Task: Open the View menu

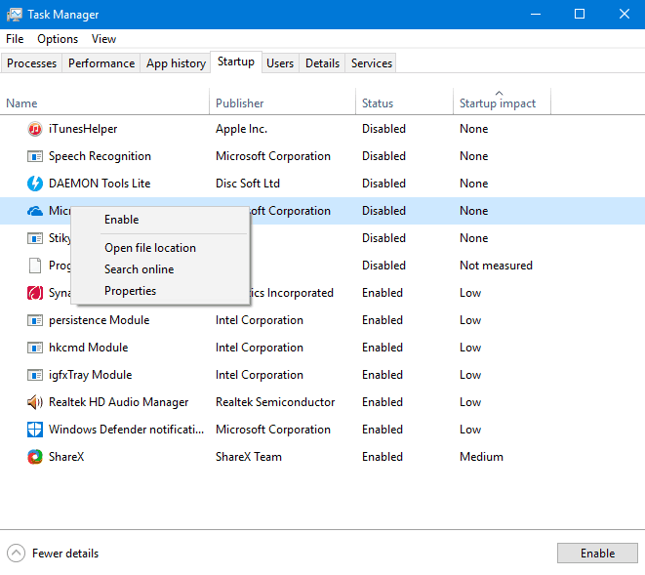Action: pyautogui.click(x=103, y=39)
